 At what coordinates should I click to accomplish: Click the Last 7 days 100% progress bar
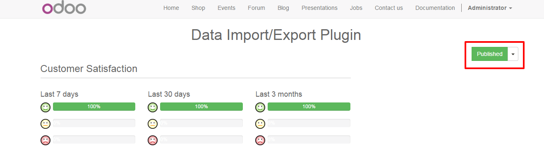pyautogui.click(x=94, y=107)
